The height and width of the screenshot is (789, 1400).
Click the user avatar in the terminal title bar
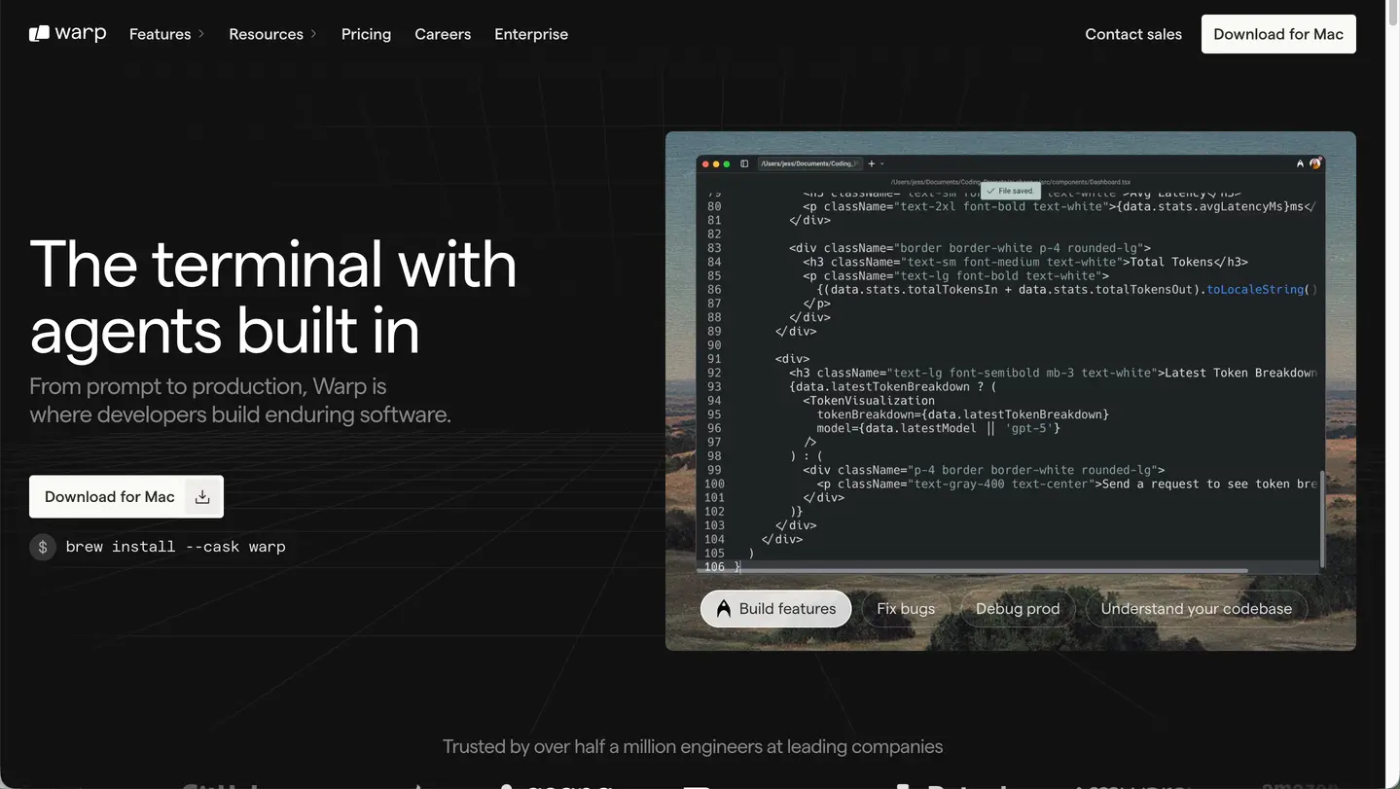pyautogui.click(x=1315, y=163)
